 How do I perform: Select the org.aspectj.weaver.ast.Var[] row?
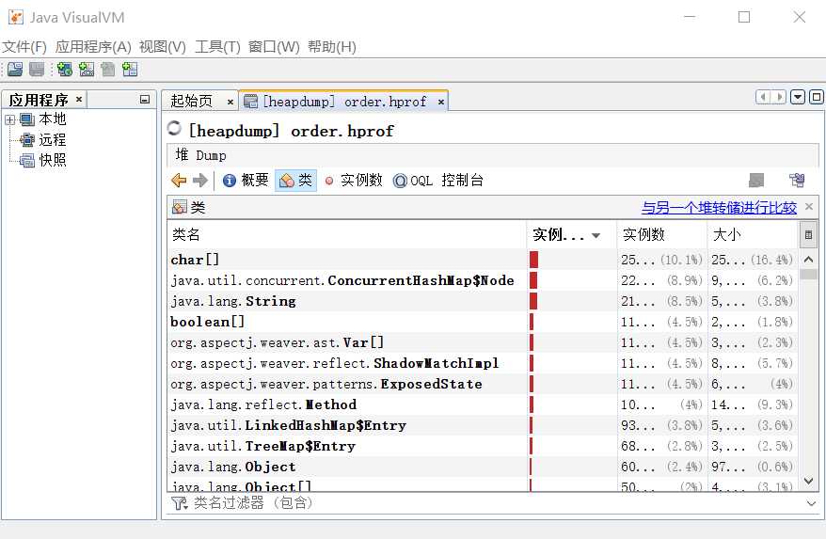point(482,342)
